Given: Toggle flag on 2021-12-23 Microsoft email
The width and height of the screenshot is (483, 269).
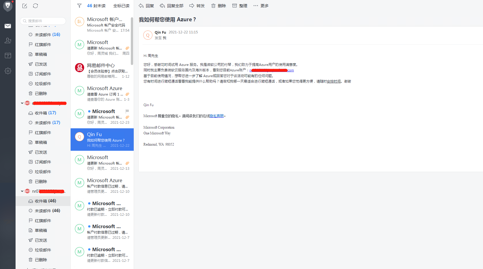Looking at the screenshot, I should 127,111.
